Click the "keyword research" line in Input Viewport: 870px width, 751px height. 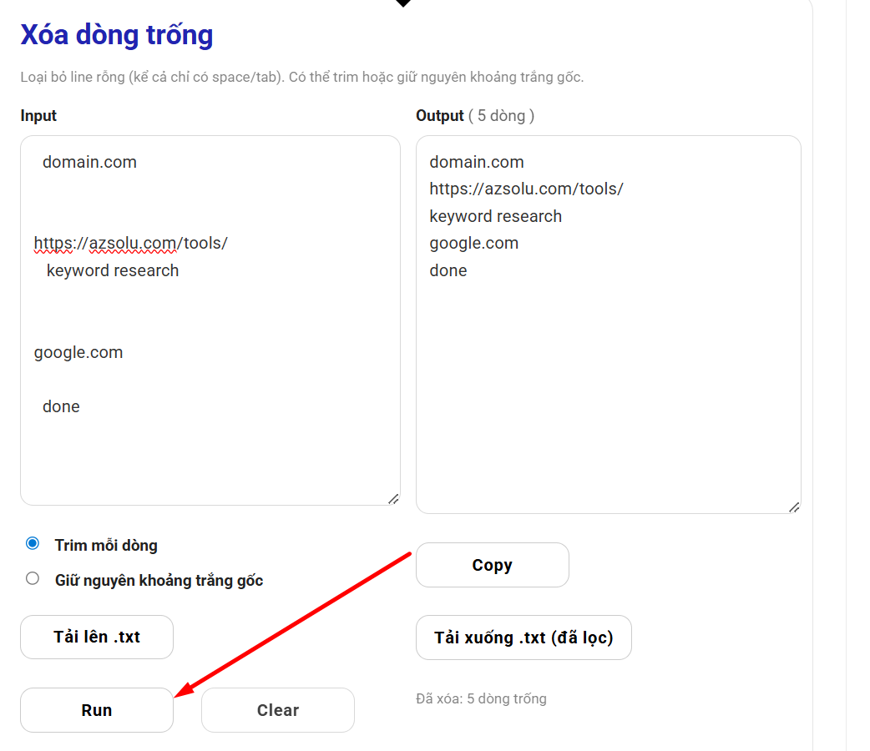pyautogui.click(x=113, y=270)
